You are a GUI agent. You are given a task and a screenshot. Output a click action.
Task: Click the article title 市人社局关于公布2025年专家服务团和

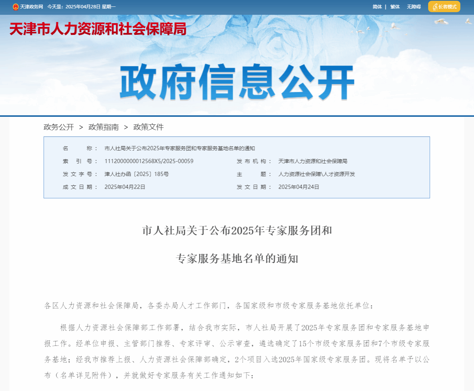[x=237, y=231]
